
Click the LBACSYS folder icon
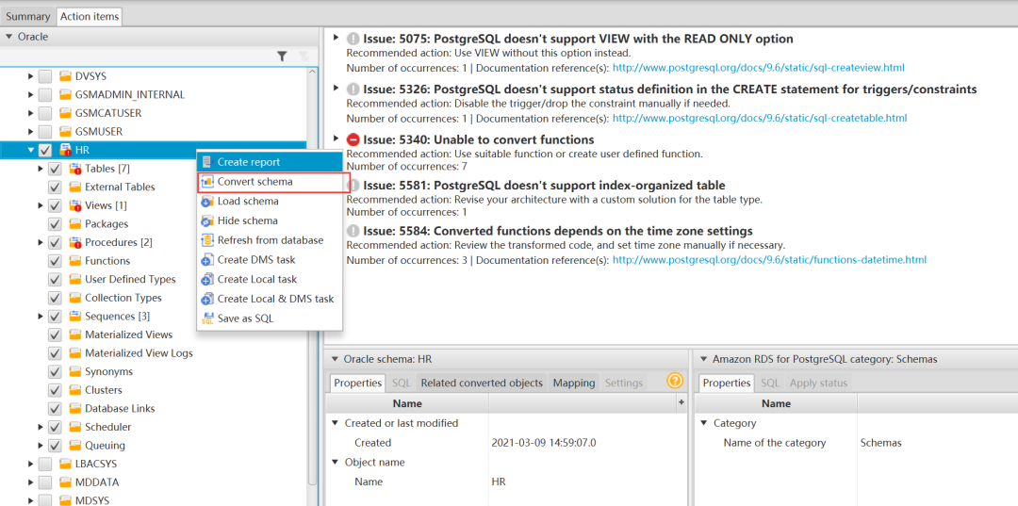click(66, 464)
